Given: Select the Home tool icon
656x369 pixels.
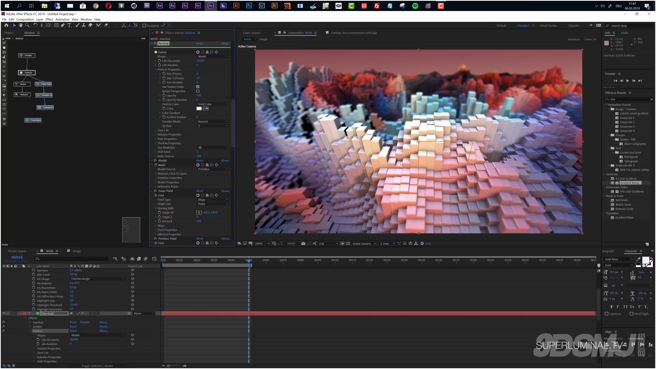Looking at the screenshot, I should (x=6, y=25).
